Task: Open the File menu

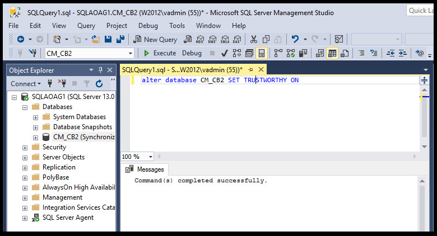Action: [x=13, y=26]
